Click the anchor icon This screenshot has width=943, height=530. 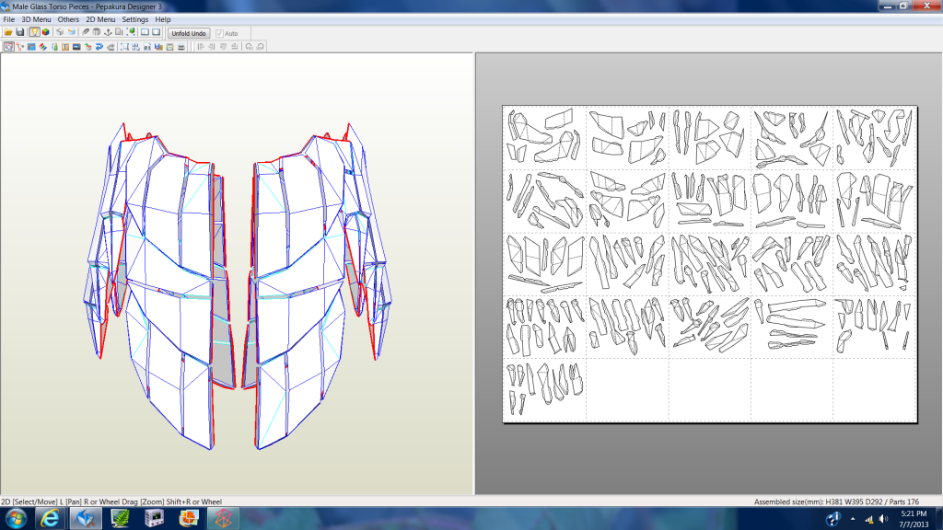pos(108,32)
